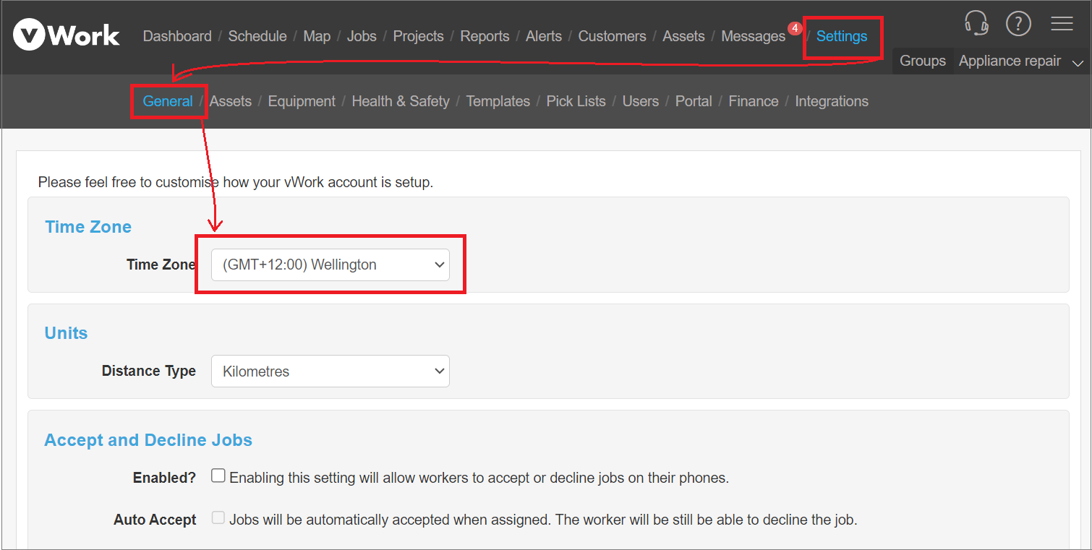The height and width of the screenshot is (550, 1092).
Task: Click the Units section heading
Action: click(x=66, y=333)
